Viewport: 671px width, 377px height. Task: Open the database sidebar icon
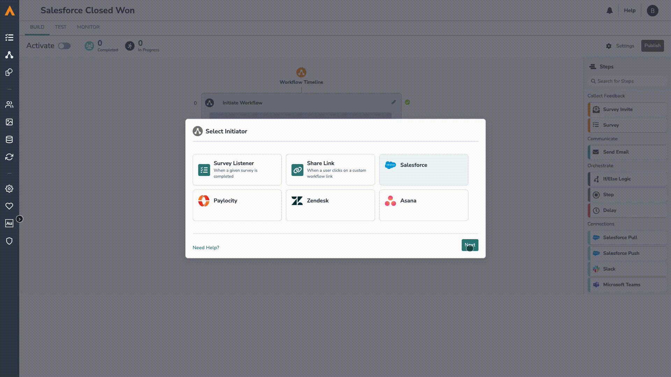(x=9, y=139)
